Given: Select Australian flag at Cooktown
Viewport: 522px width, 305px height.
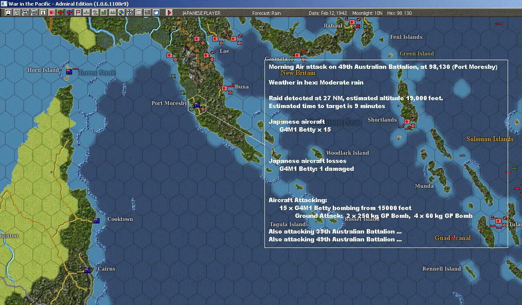Looking at the screenshot, I should [x=97, y=220].
